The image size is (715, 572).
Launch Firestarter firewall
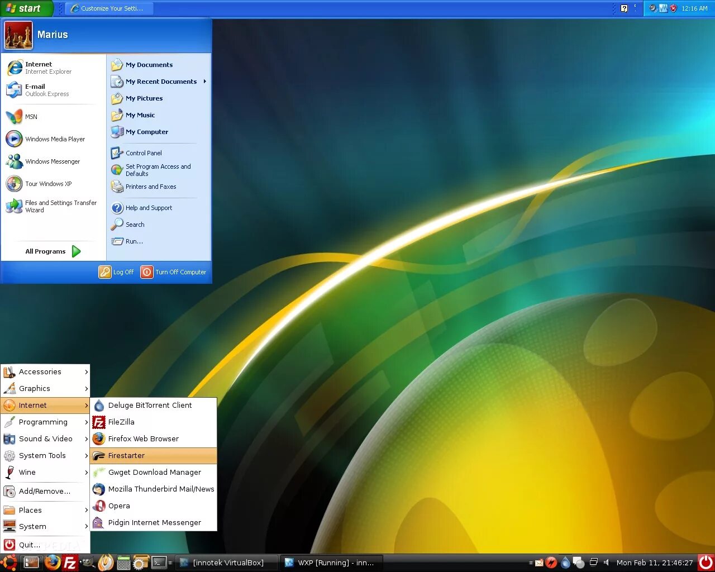[x=154, y=456]
